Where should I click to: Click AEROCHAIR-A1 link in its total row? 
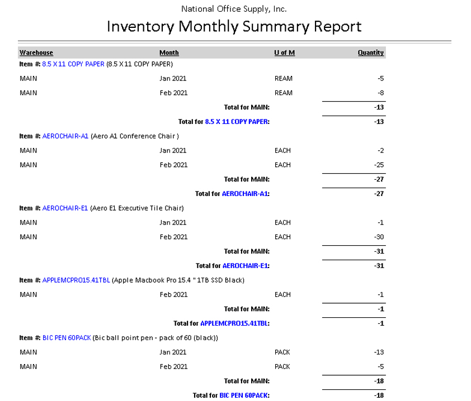pyautogui.click(x=245, y=194)
